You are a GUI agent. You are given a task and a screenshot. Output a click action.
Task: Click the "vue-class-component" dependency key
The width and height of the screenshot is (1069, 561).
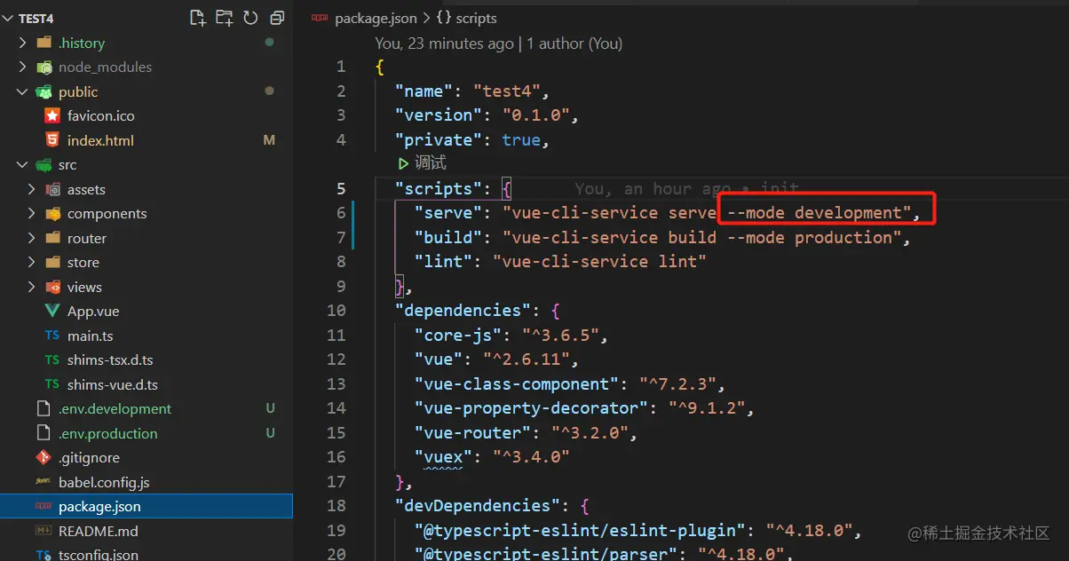pyautogui.click(x=519, y=384)
